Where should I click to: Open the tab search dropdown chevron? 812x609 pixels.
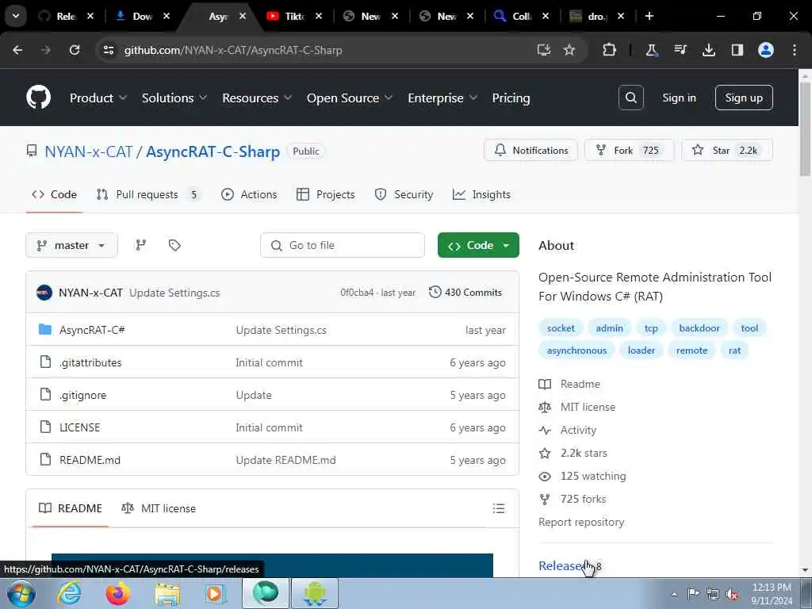pos(16,16)
